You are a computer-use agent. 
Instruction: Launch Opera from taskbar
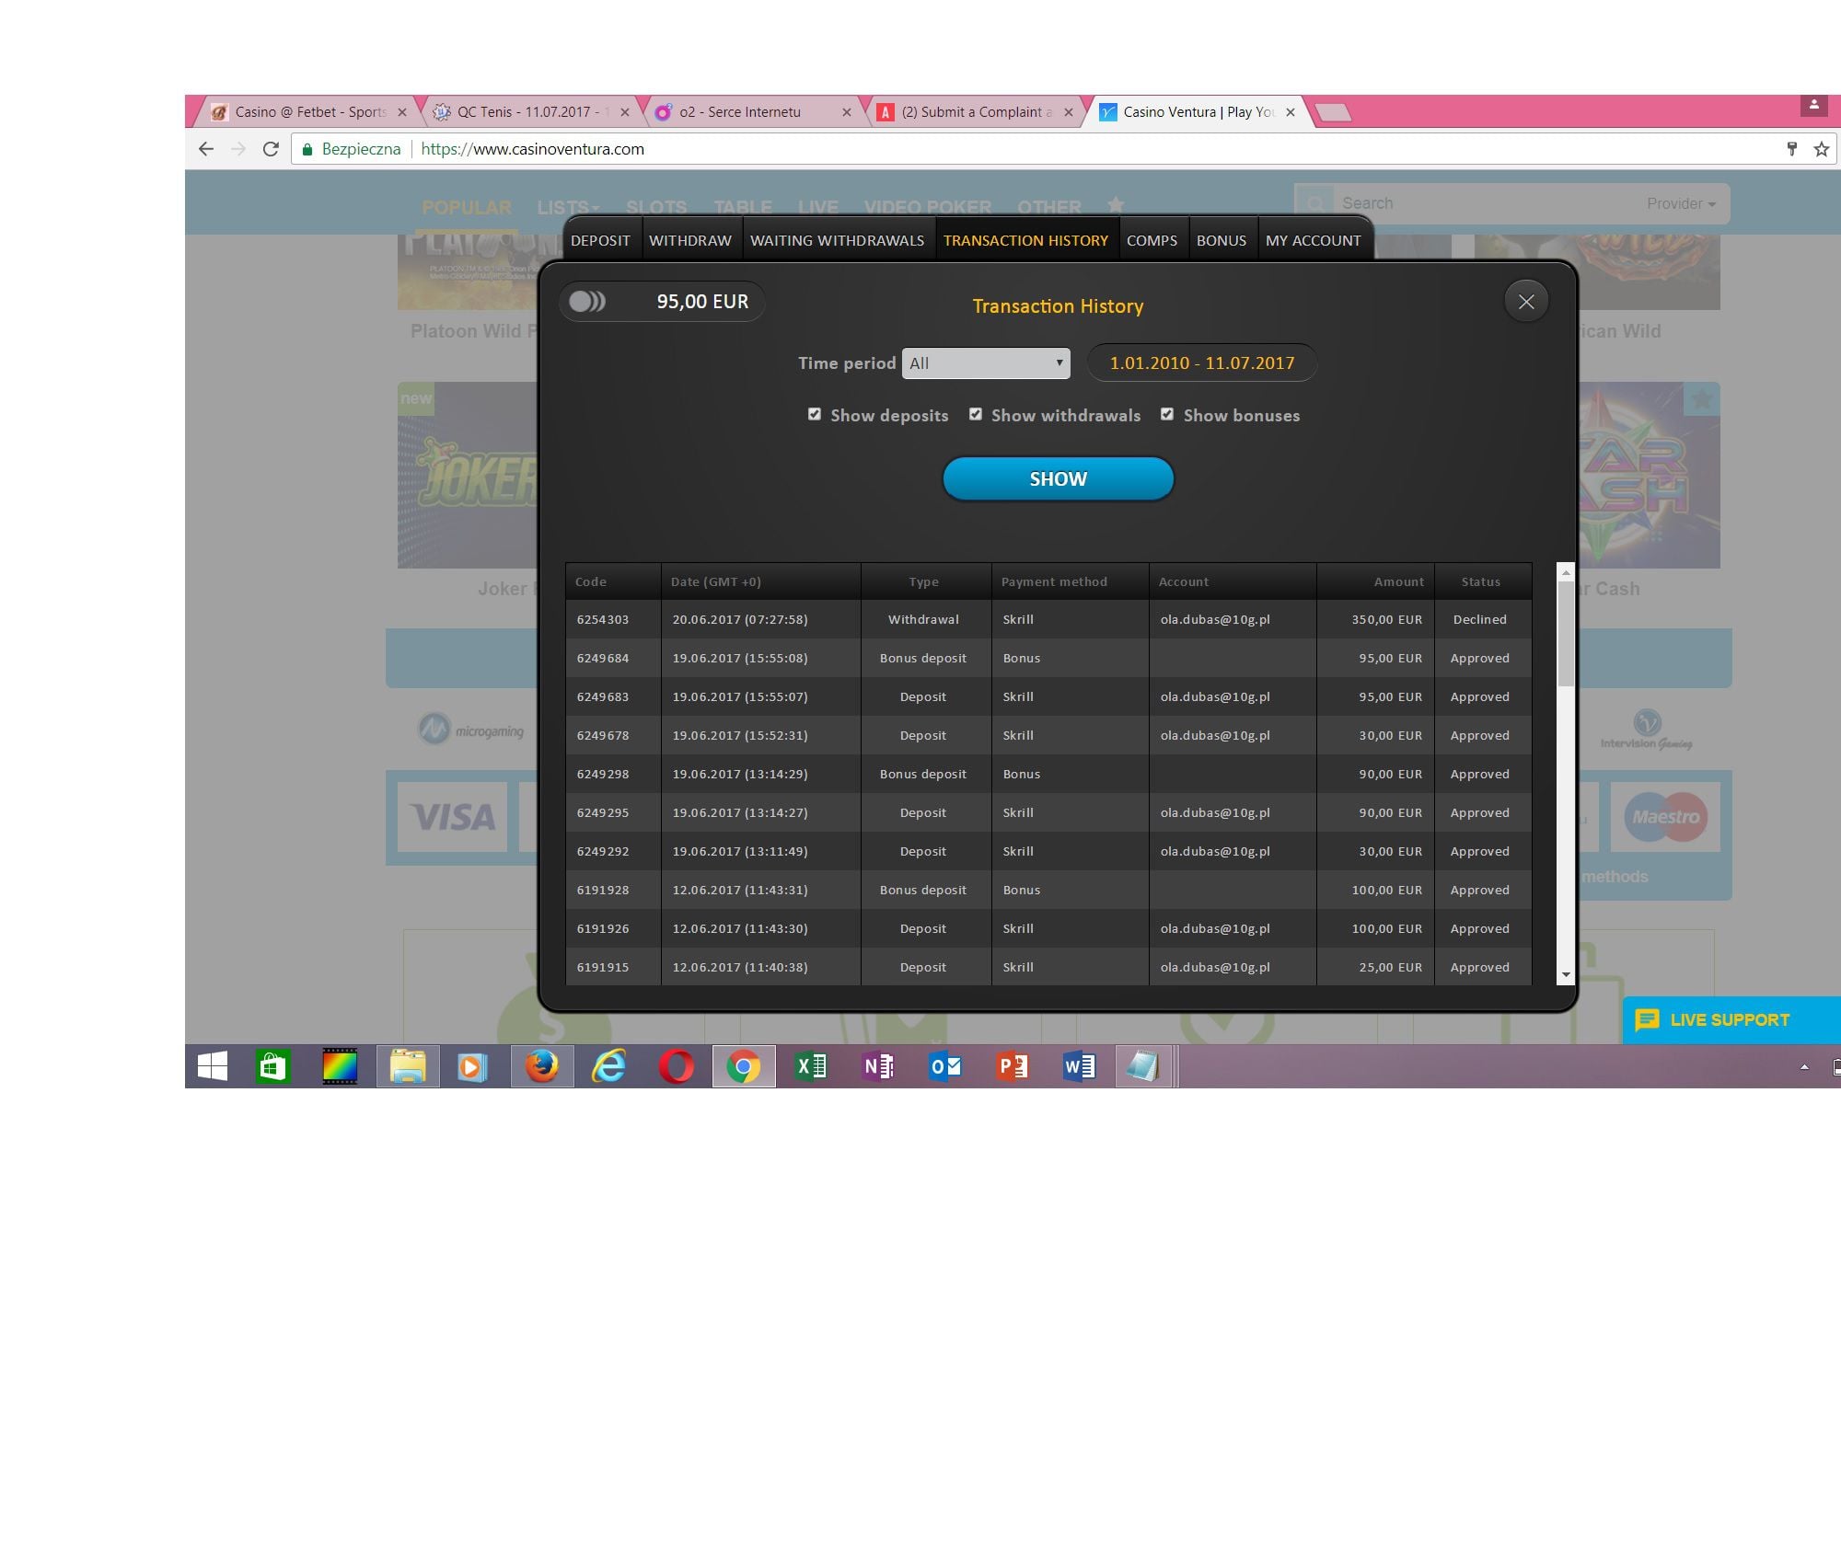point(677,1066)
